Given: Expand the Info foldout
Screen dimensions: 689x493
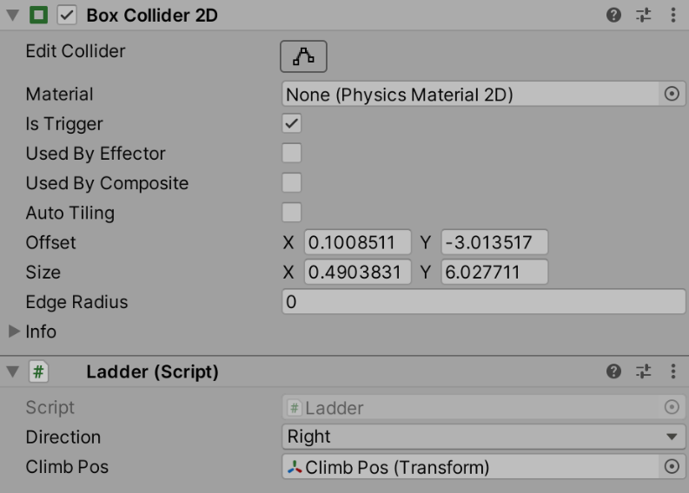Looking at the screenshot, I should coord(14,332).
